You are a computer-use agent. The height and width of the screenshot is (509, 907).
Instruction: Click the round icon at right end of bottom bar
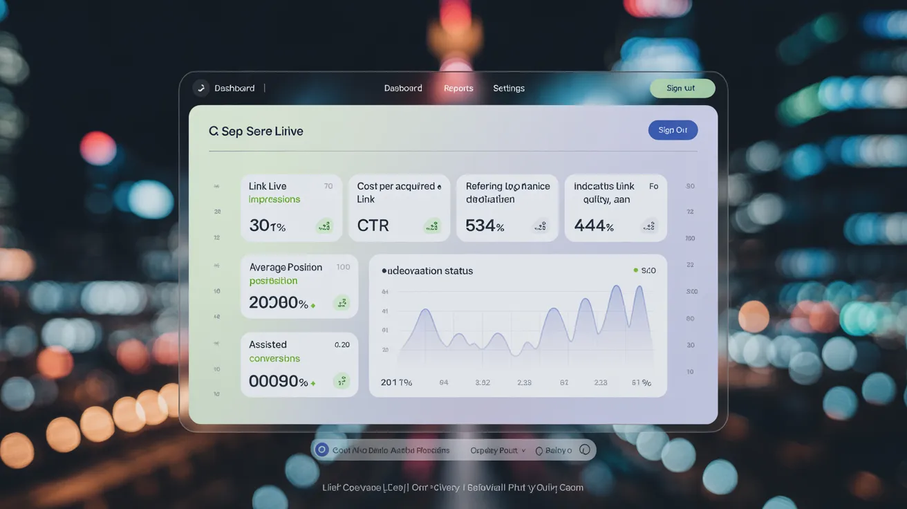[x=585, y=450]
